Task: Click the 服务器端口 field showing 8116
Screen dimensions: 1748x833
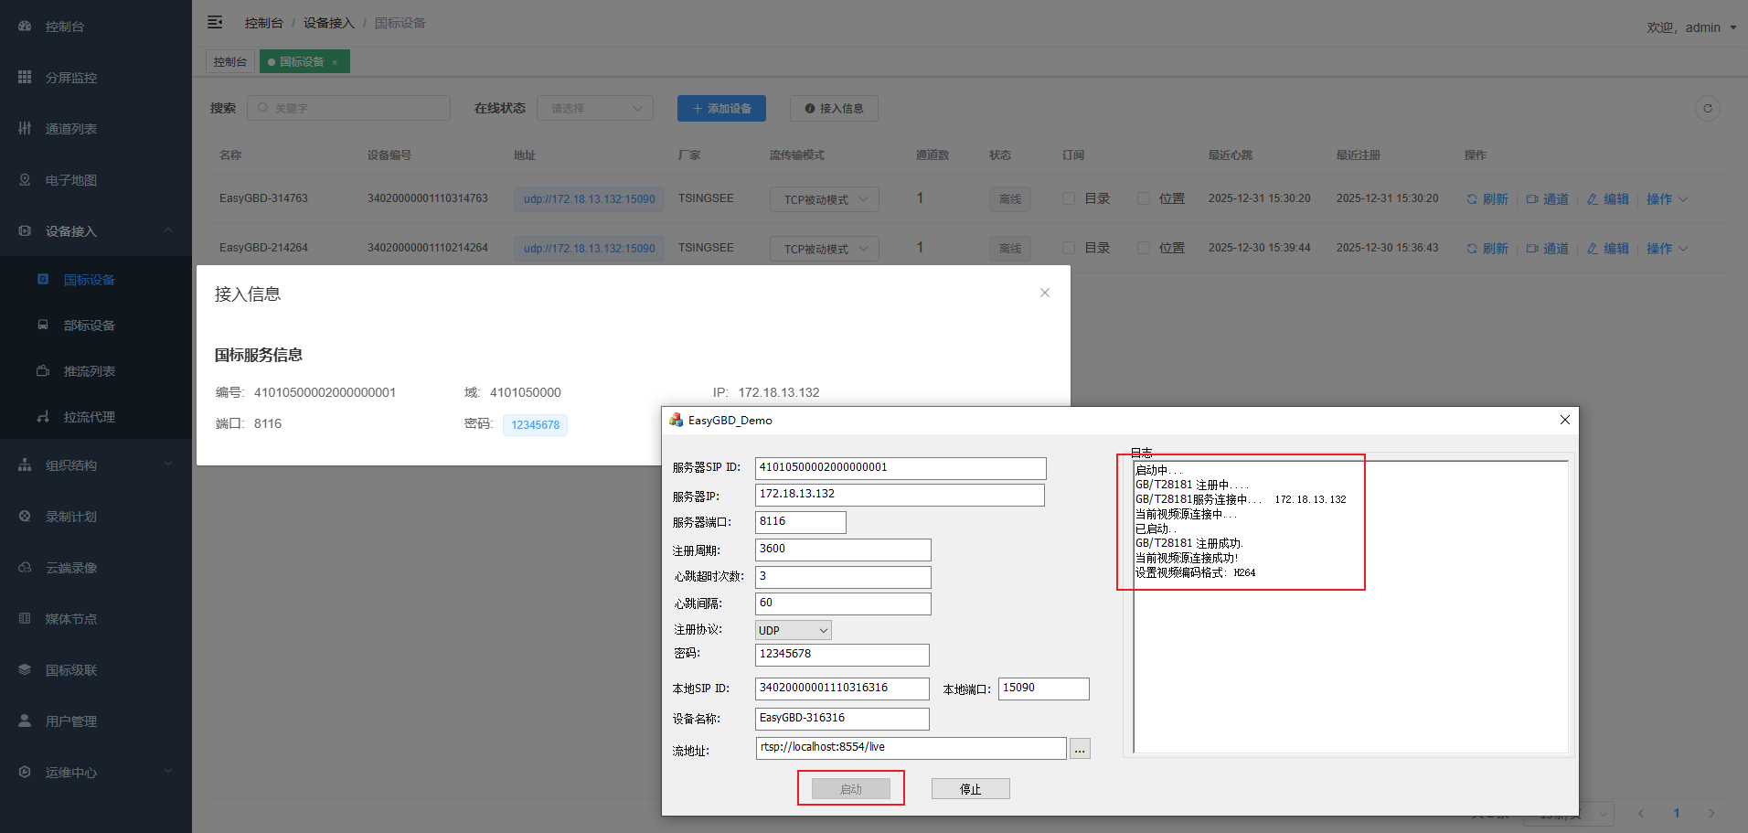Action: click(x=801, y=522)
